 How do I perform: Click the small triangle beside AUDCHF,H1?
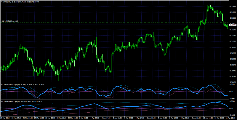point(1,2)
